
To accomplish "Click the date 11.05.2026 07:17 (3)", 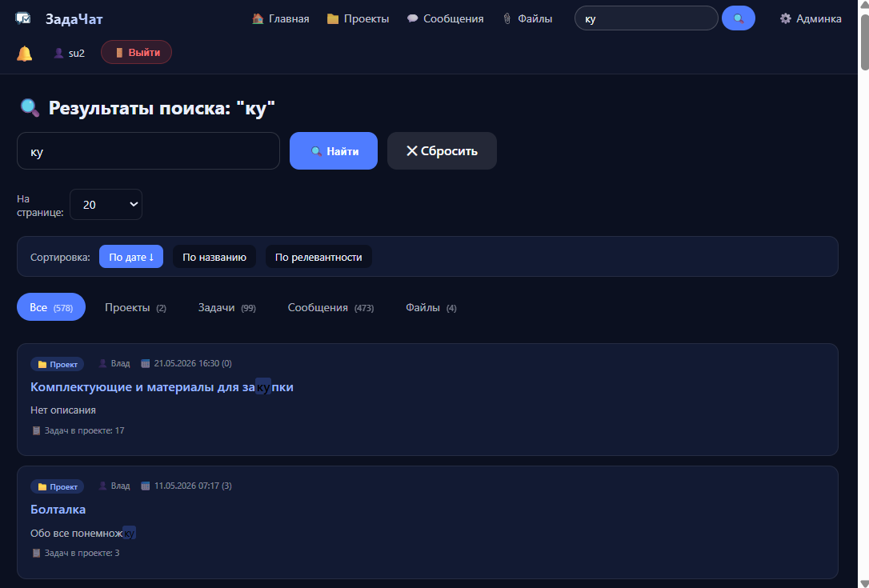I will (193, 486).
